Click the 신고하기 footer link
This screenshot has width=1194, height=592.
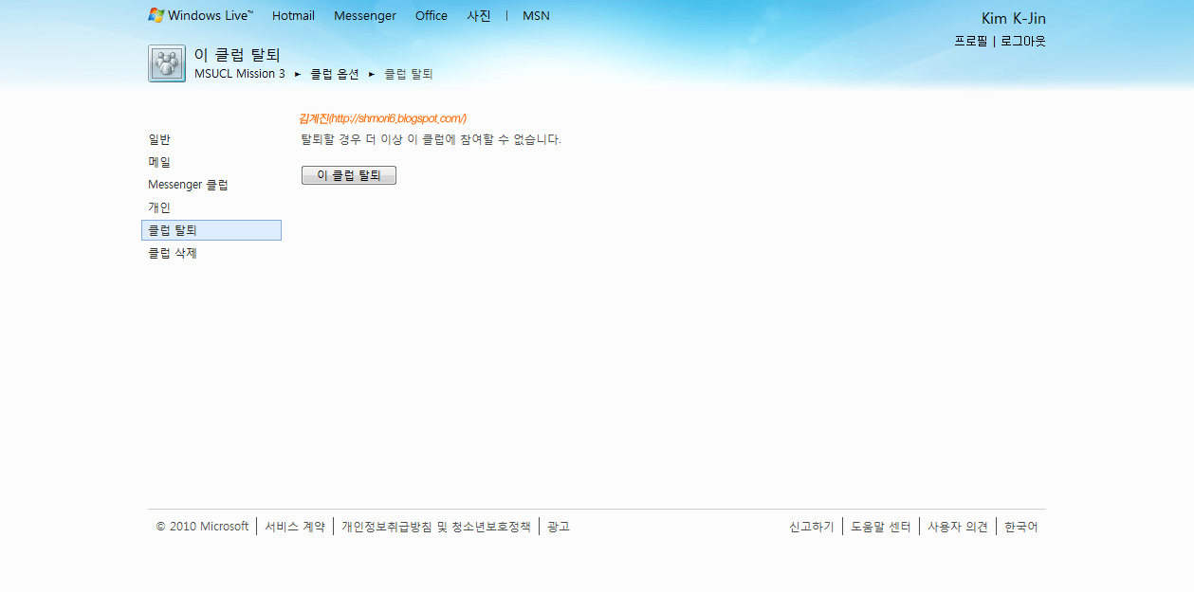click(812, 527)
